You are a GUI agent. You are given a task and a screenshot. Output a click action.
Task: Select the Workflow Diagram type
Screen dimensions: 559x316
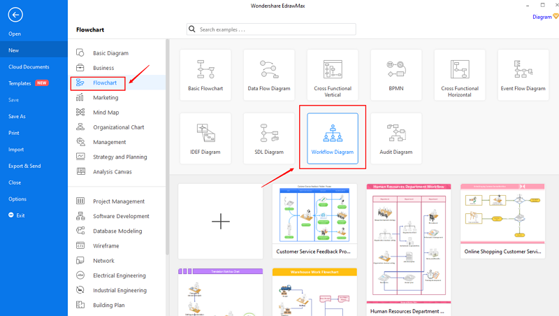[333, 138]
